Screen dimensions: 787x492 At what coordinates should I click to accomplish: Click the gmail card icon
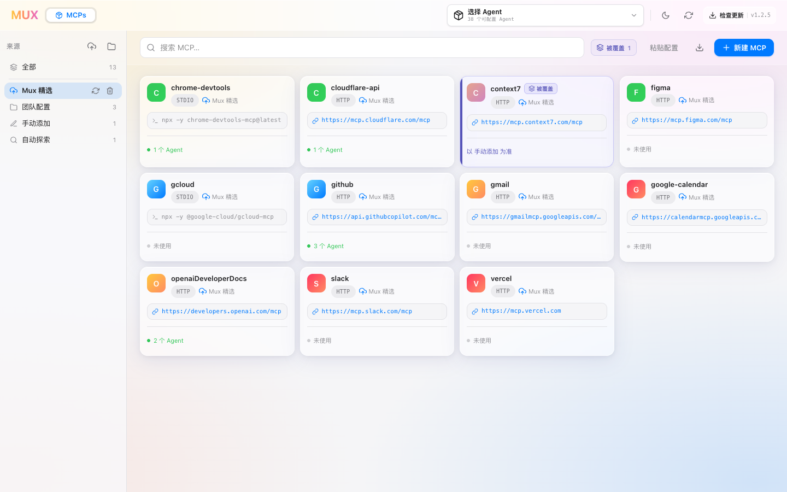(476, 189)
